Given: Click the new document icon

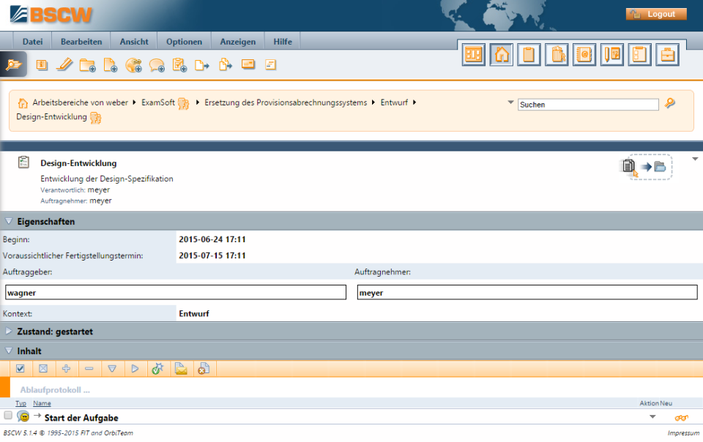Looking at the screenshot, I should (x=111, y=65).
